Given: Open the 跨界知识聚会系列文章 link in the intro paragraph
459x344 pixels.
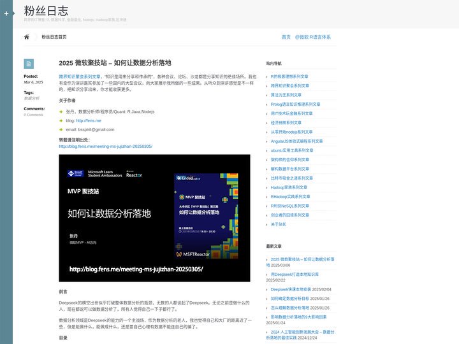Looking at the screenshot, I should pos(80,76).
